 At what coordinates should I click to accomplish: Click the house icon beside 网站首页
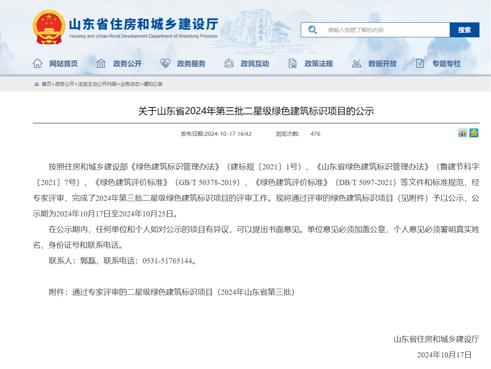pyautogui.click(x=38, y=63)
